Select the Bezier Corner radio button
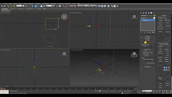 coord(164,20)
